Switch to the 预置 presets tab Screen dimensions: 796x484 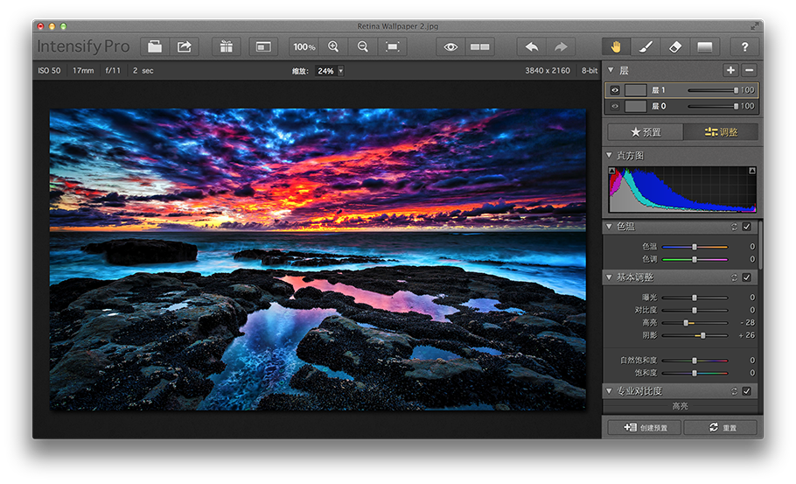pyautogui.click(x=646, y=132)
